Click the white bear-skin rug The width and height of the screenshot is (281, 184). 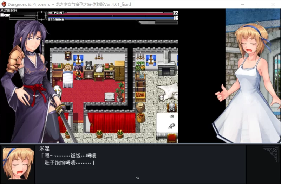pos(168,92)
